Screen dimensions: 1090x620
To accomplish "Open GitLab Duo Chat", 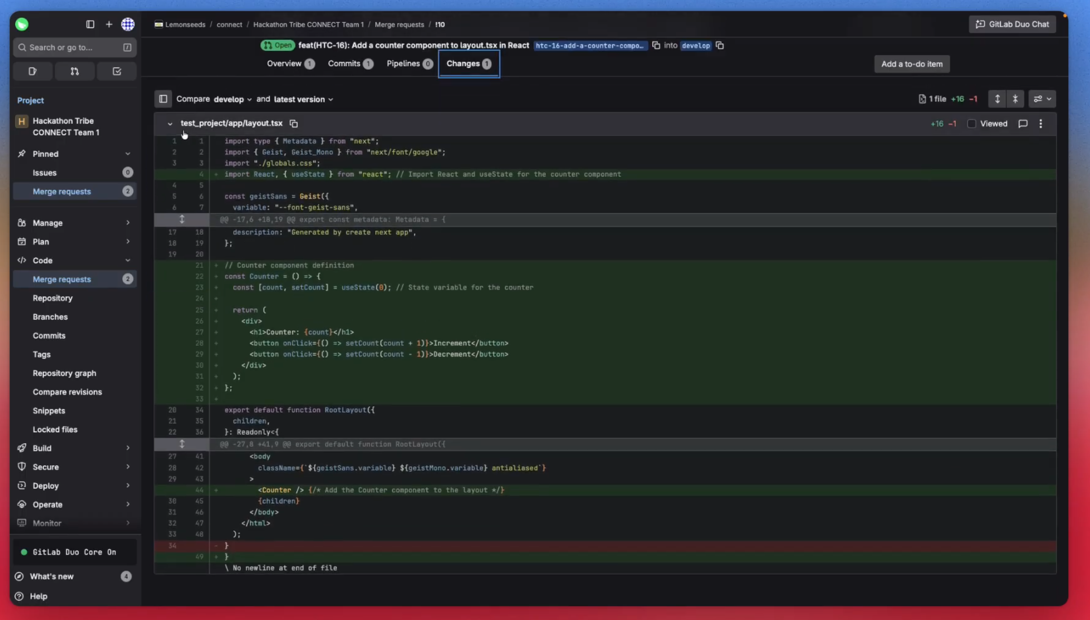I will tap(1012, 24).
